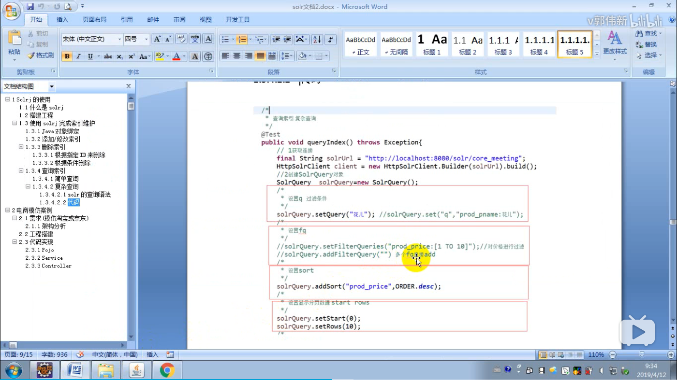Switch to the 开发工具 ribbon tab
The height and width of the screenshot is (380, 677).
pyautogui.click(x=237, y=20)
